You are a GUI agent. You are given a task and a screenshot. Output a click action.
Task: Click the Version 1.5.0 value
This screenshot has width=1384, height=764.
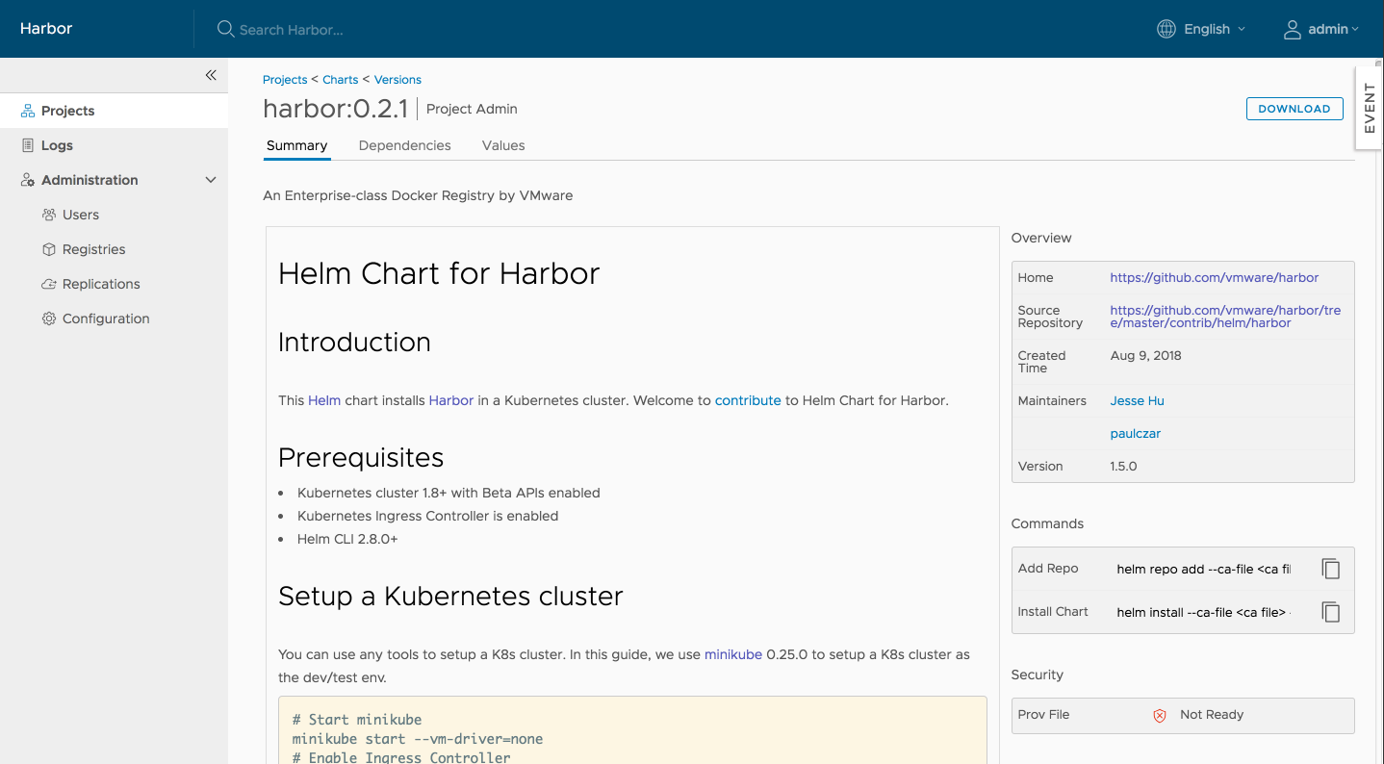click(1123, 466)
